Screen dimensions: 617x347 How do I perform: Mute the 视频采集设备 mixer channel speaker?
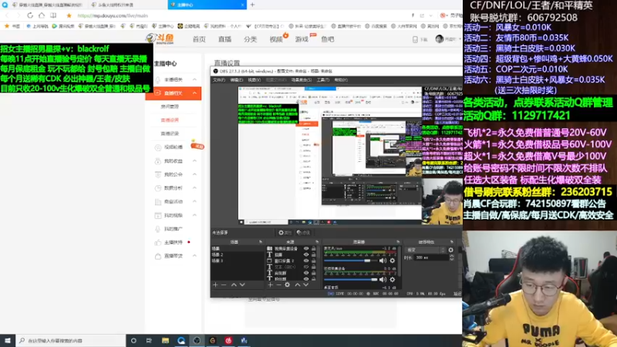[x=383, y=279]
